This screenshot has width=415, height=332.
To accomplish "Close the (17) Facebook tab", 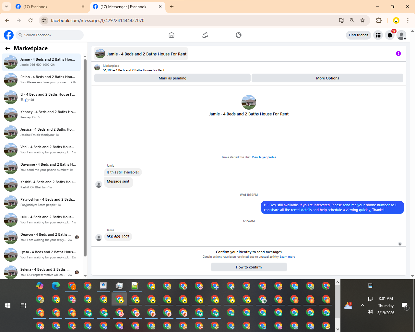I will point(83,6).
